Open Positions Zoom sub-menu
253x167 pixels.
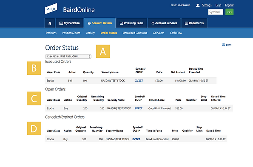click(x=71, y=33)
